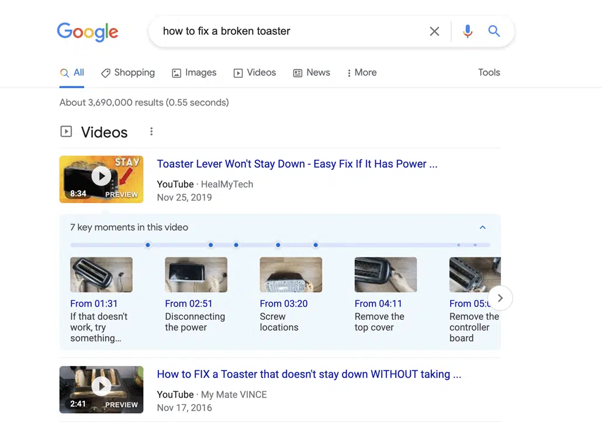
Task: Open 'Toaster Lever Won't Stay Down' link
Action: pos(297,164)
